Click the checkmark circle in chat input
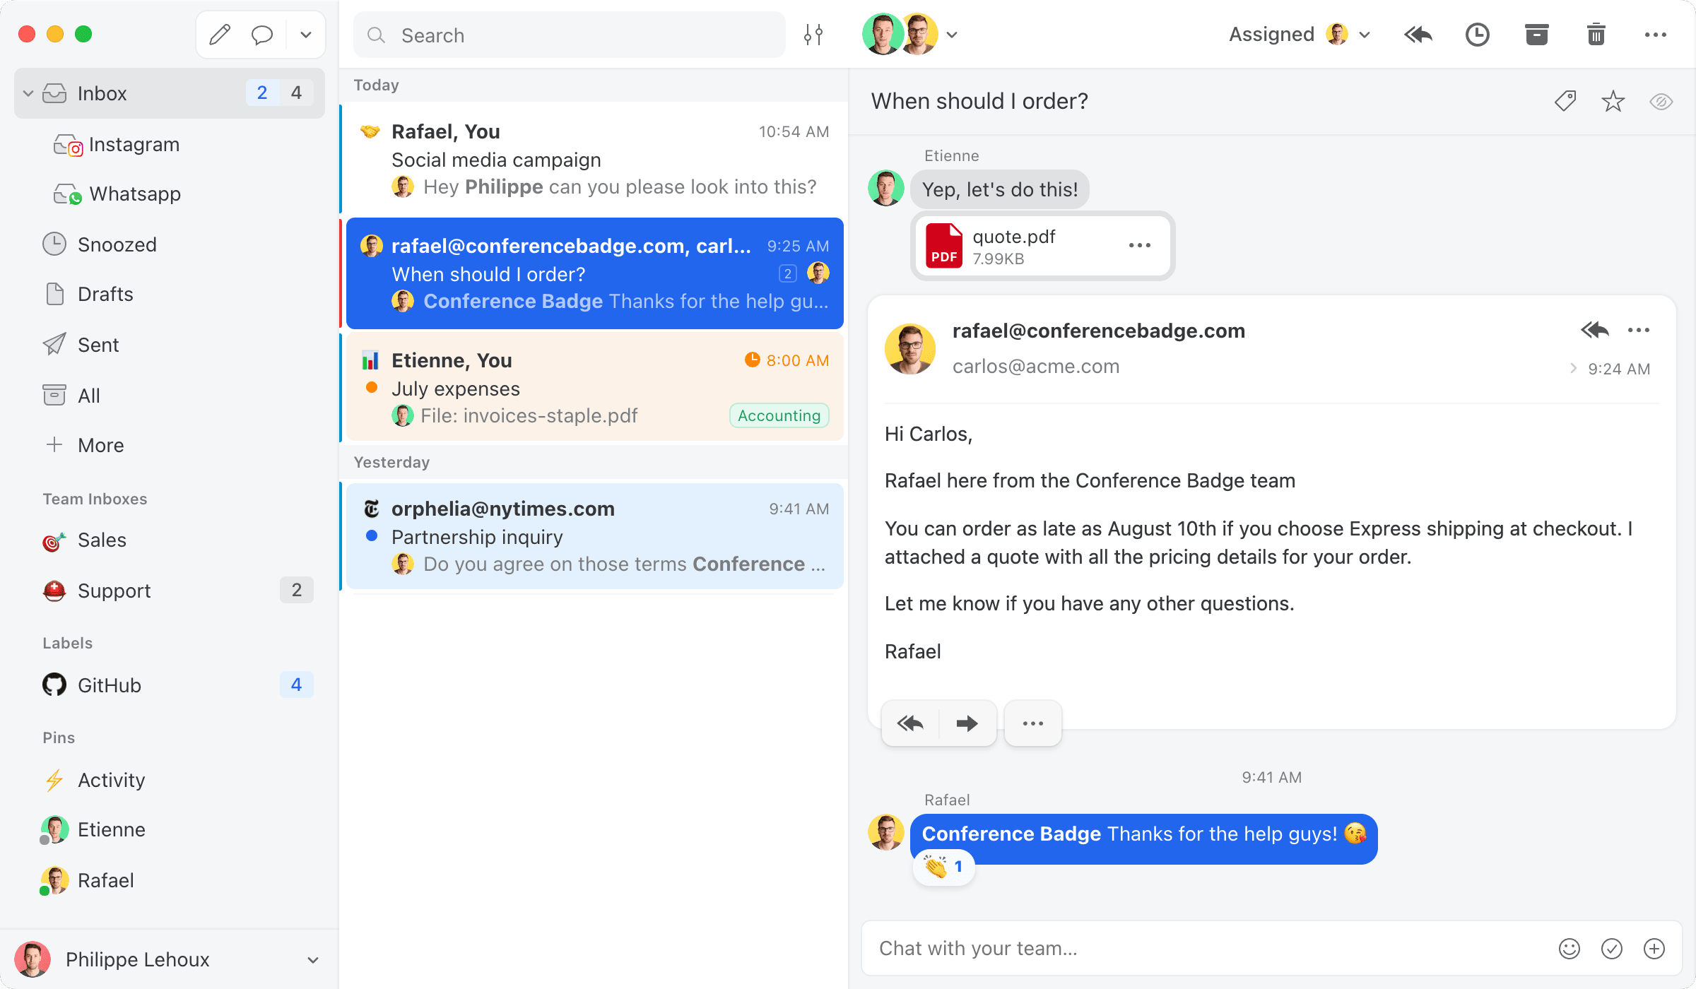 (x=1611, y=949)
